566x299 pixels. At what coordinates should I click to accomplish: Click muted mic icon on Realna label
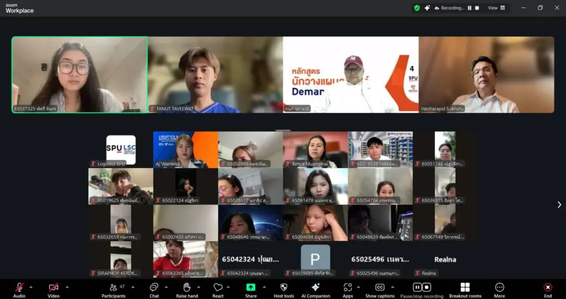click(418, 274)
